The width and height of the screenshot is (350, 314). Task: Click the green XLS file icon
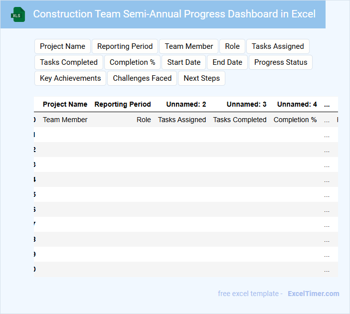coord(18,14)
